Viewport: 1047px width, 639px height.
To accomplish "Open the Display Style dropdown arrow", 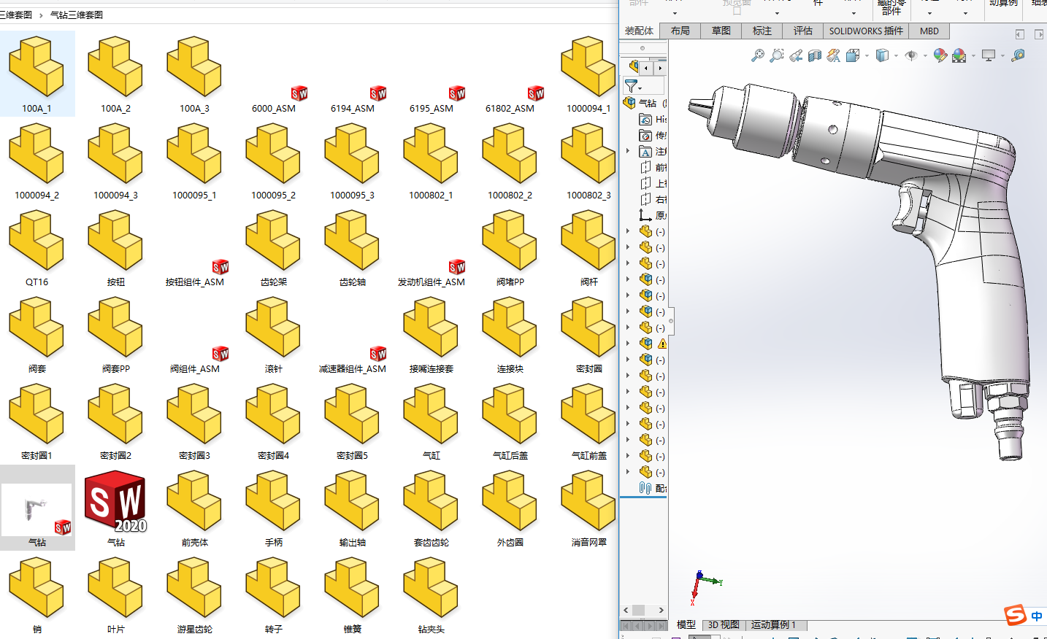I will 896,56.
